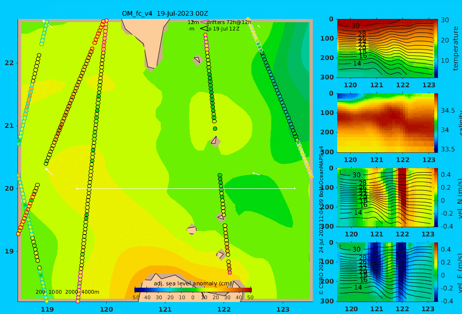Click the vel. N colorbar
The width and height of the screenshot is (462, 314).
click(x=436, y=197)
